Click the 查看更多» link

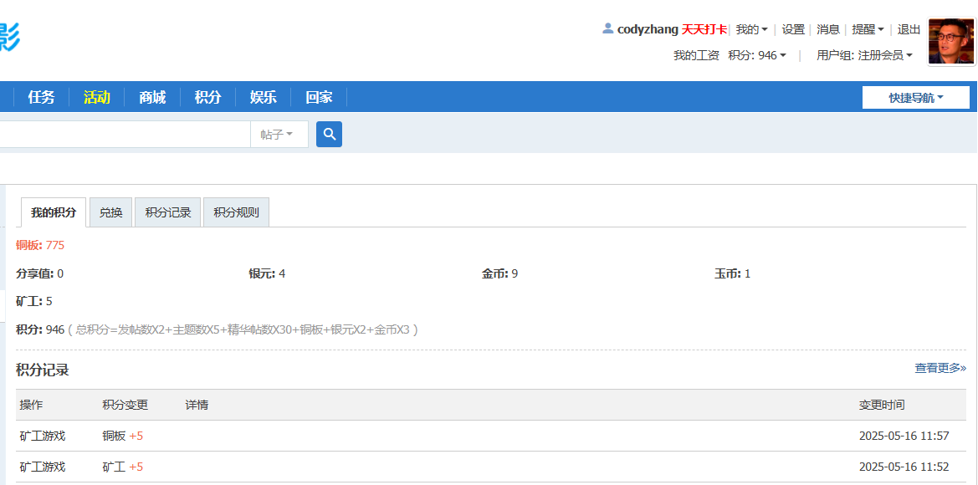click(940, 369)
